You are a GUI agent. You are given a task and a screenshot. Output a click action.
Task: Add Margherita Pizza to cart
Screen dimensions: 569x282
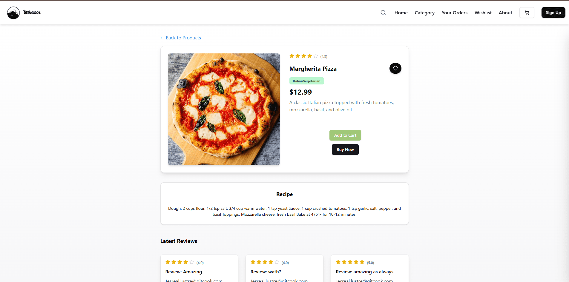coord(345,135)
